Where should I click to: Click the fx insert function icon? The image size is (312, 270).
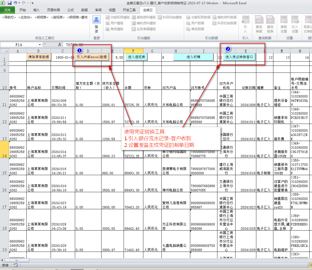coord(59,45)
